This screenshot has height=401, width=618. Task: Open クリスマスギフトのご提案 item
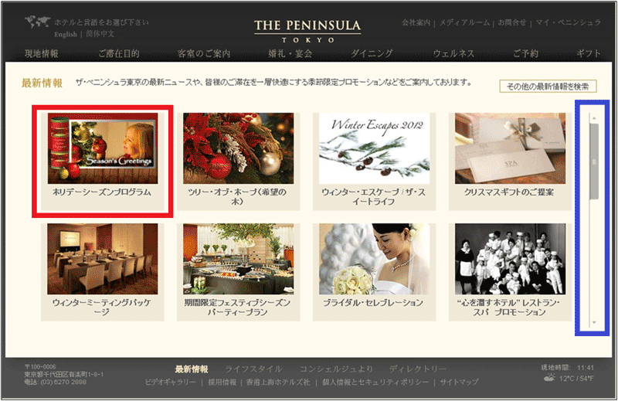(509, 192)
